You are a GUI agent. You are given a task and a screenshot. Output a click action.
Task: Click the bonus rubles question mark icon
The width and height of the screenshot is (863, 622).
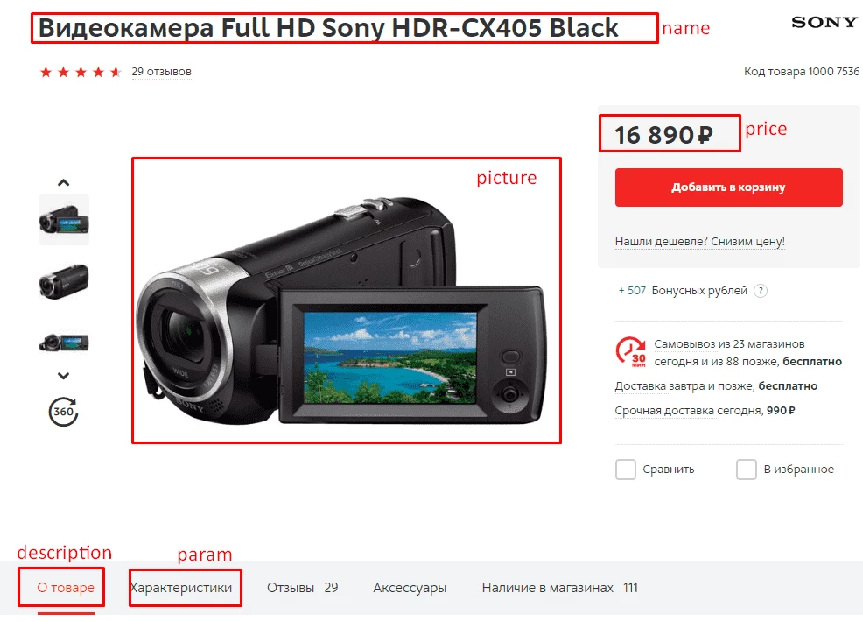[x=760, y=291]
